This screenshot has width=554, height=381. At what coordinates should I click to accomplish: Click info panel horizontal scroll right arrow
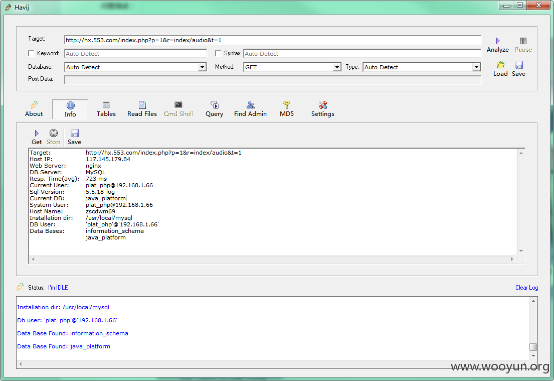coord(512,260)
